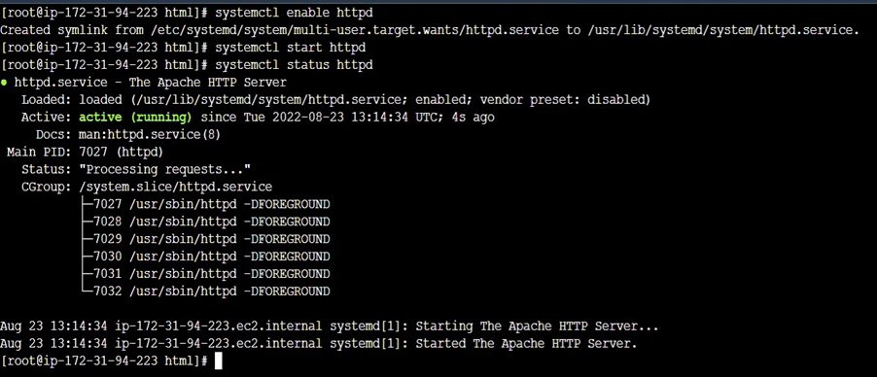Click the 'Starting The Apache HTTP Server...' log line
The height and width of the screenshot is (377, 877).
click(329, 326)
